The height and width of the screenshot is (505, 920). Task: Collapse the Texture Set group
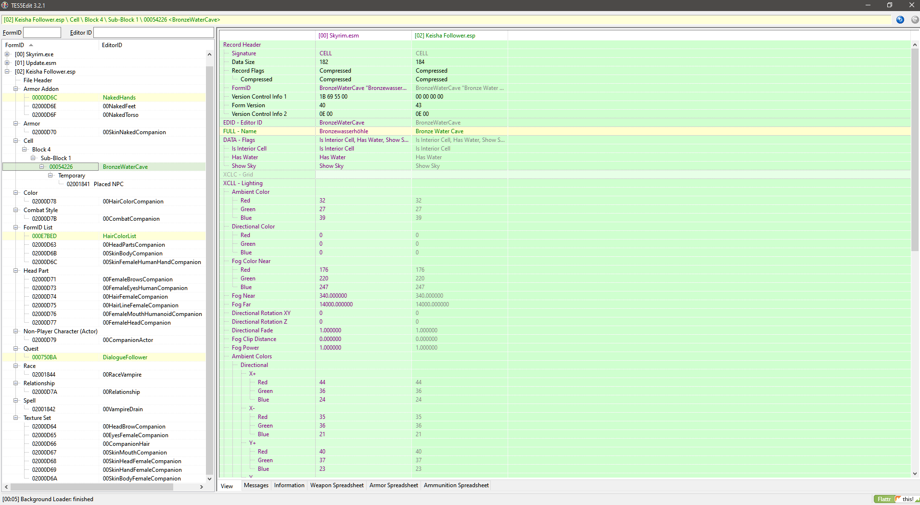point(16,418)
